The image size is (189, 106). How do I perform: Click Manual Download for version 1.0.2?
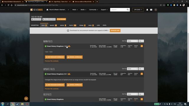(75, 57)
